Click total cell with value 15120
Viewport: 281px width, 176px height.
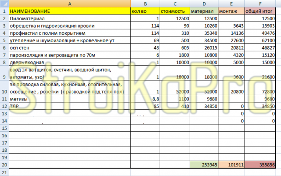[x=260, y=55]
